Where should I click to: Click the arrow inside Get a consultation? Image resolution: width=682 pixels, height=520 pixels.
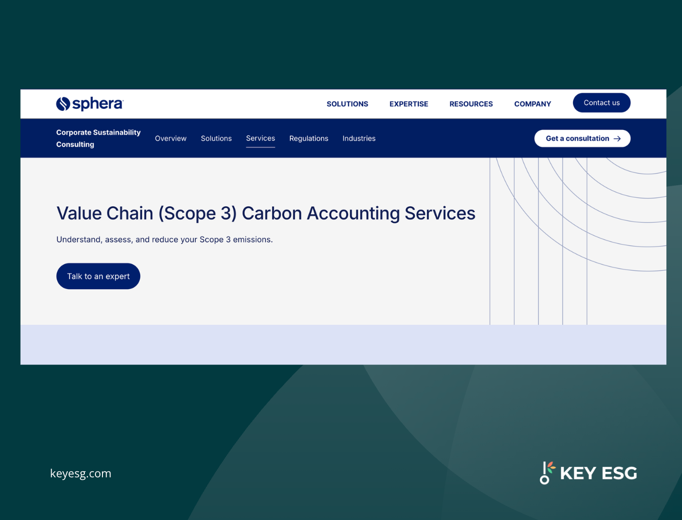tap(618, 139)
